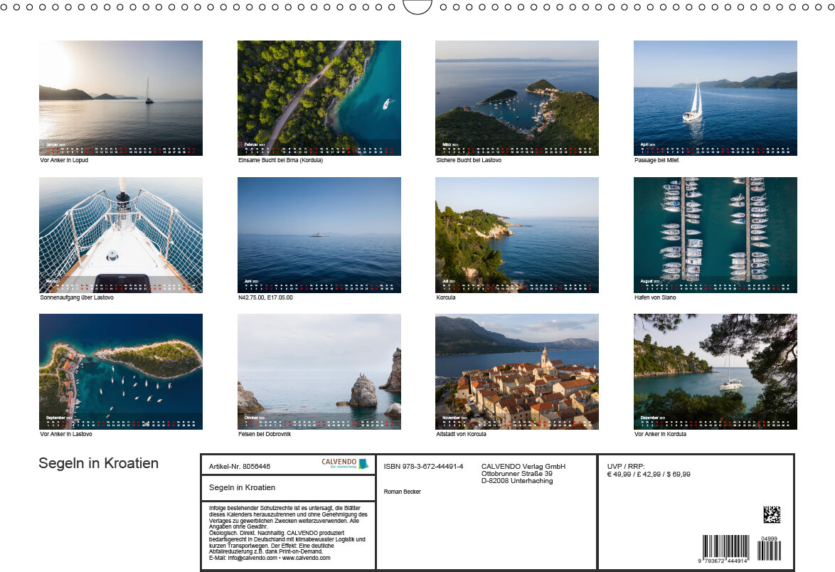The width and height of the screenshot is (835, 572).
Task: Click the caption 'Vor Anker in Lopud'
Action: [x=64, y=160]
